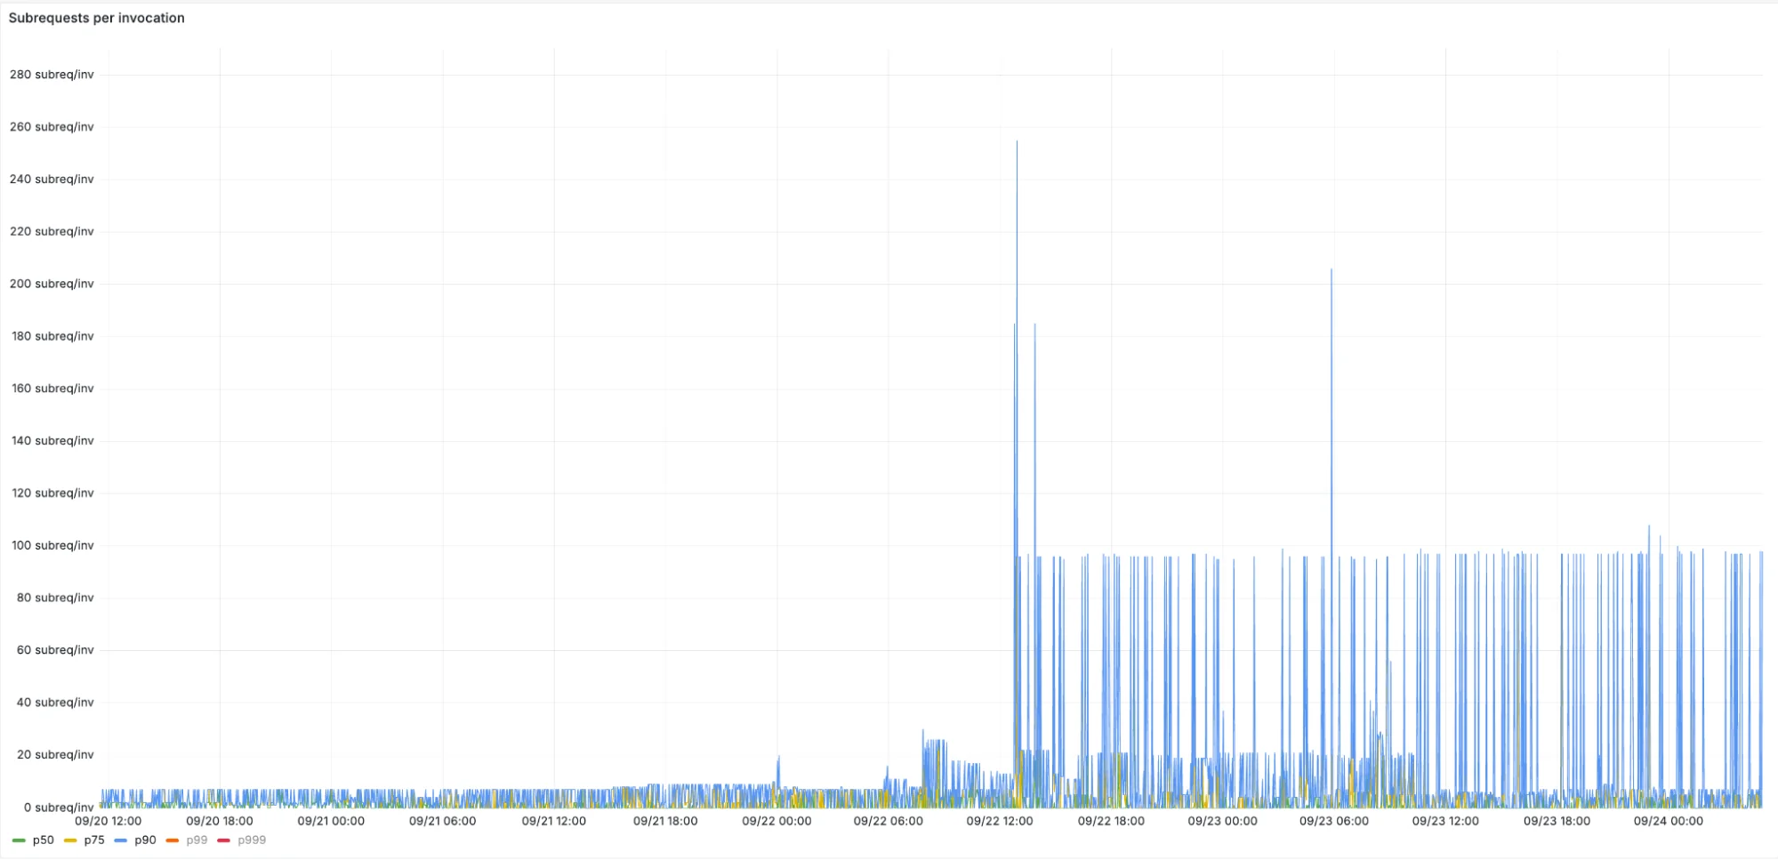Open the blue p90 color picker

click(x=121, y=840)
